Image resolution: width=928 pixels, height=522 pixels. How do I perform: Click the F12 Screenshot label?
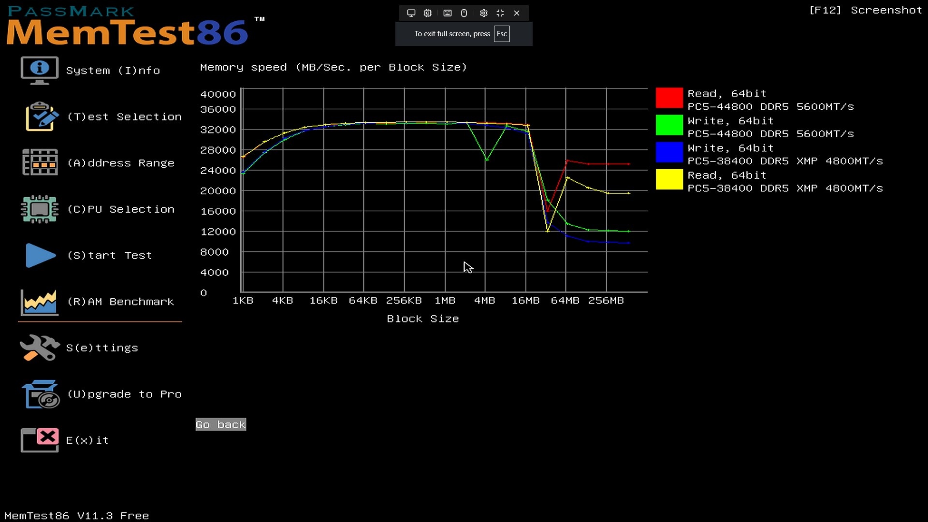865,10
